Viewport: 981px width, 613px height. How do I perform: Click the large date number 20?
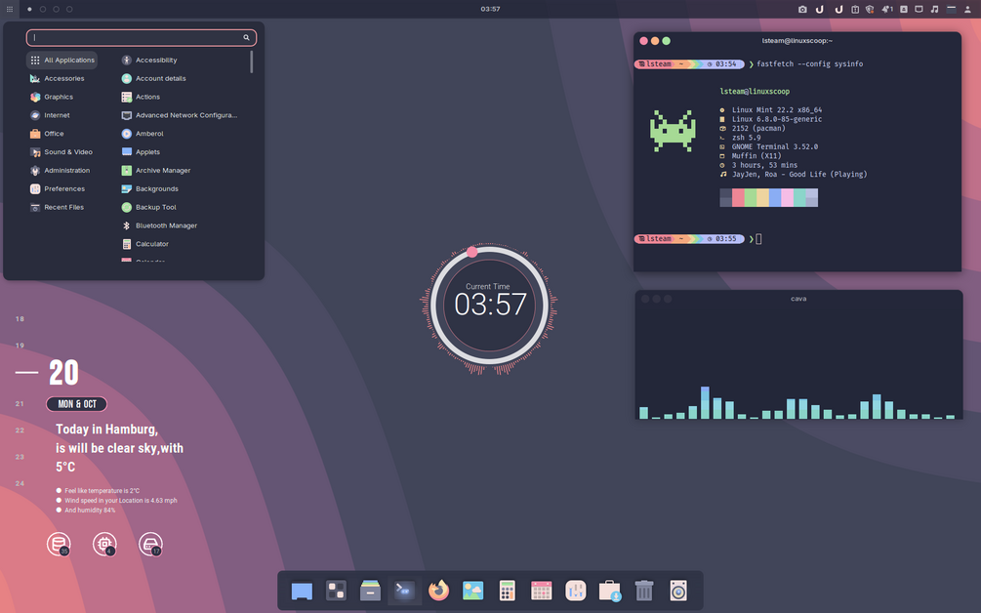point(63,373)
